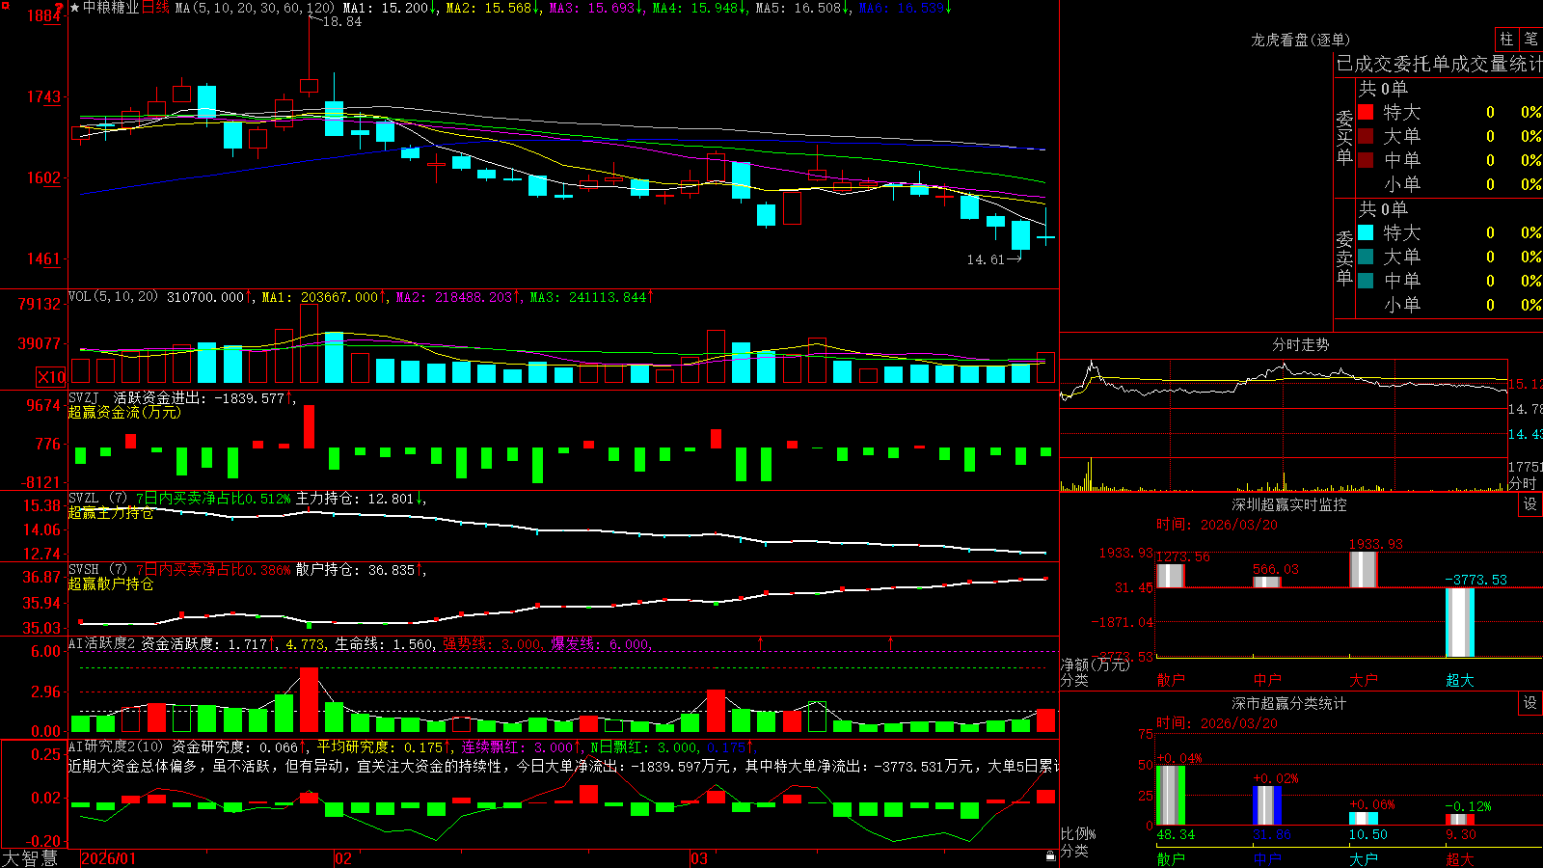Click MA2: 15.568 yellow value
Image resolution: width=1543 pixels, height=868 pixels.
tap(492, 8)
